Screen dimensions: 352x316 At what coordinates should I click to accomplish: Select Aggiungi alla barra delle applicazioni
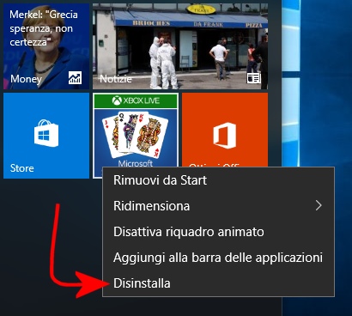tap(218, 258)
